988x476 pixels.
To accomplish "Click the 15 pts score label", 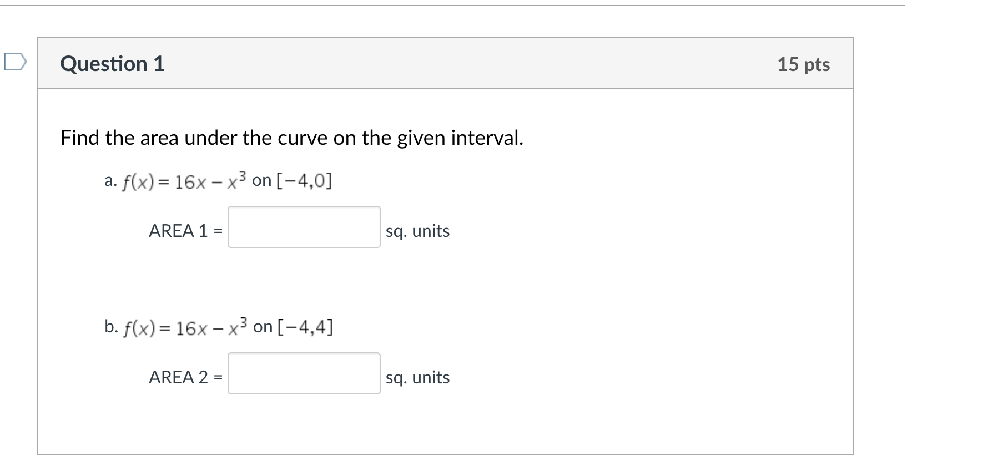I will click(804, 64).
